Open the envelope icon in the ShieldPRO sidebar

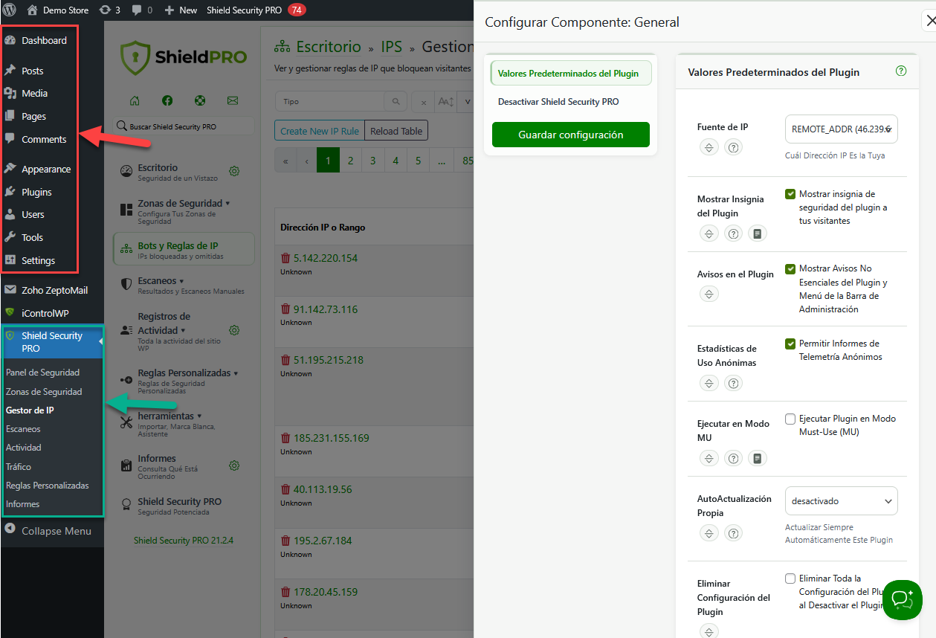tap(233, 100)
